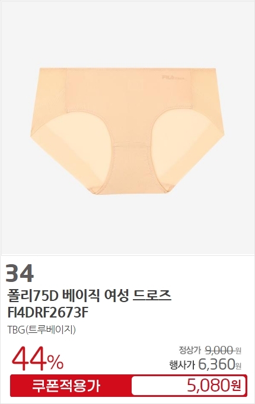Click the 원 symbol after 6,360

tap(238, 365)
